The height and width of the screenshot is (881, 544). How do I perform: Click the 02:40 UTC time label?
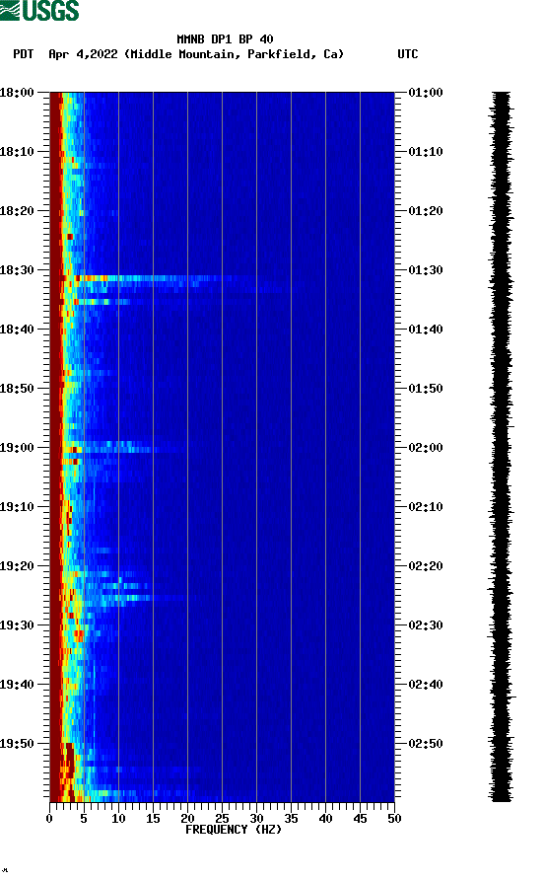tap(426, 685)
